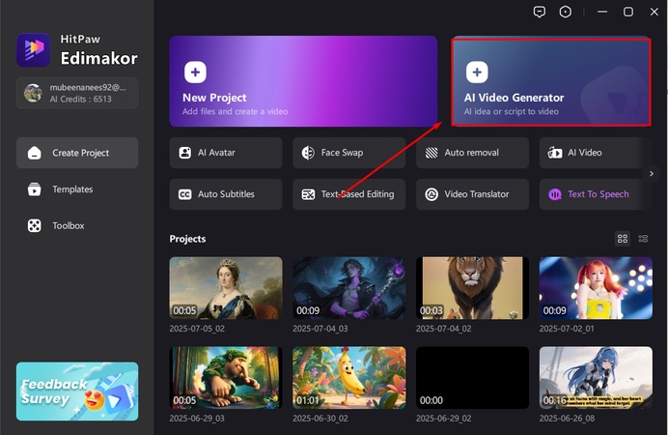Open project thumbnail 2025-07-05_02
The width and height of the screenshot is (668, 435).
pyautogui.click(x=226, y=288)
